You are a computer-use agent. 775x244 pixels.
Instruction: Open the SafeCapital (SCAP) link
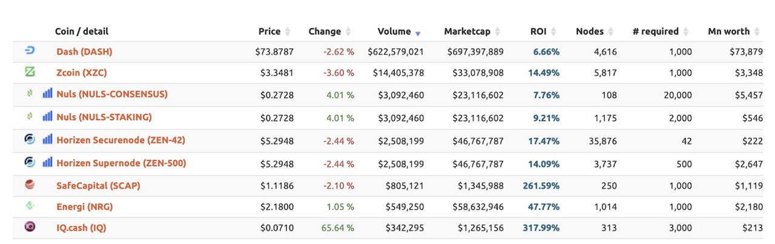coord(98,185)
